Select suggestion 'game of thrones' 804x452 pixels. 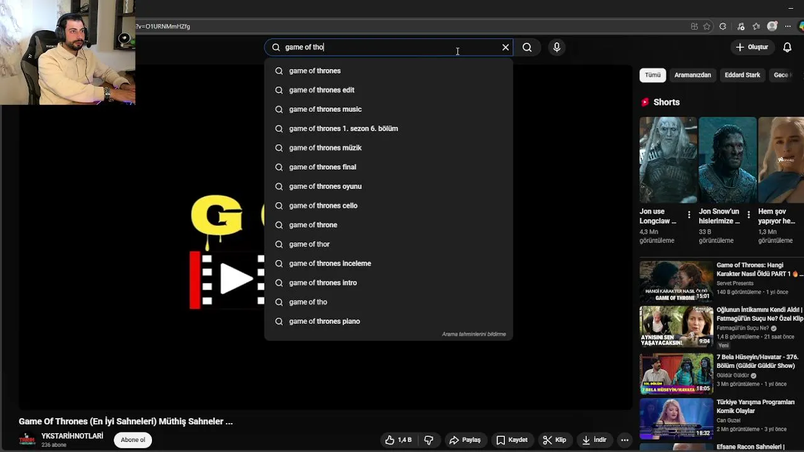[389, 71]
